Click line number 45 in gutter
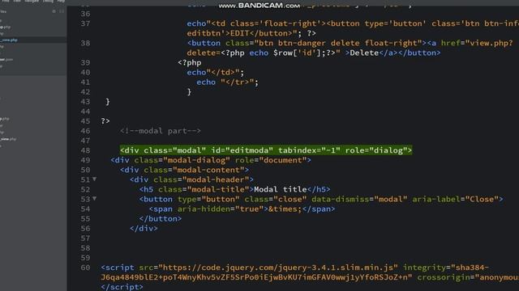 [x=85, y=121]
